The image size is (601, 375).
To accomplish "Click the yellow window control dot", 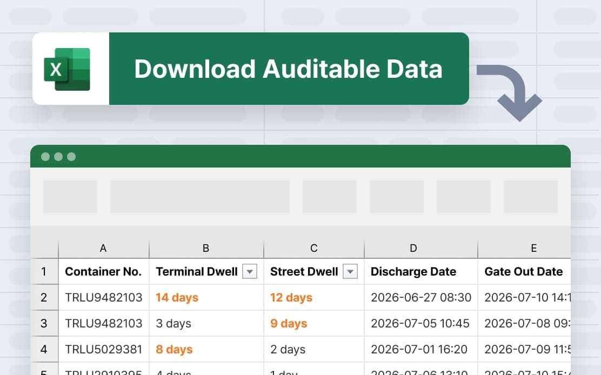I will [x=58, y=156].
